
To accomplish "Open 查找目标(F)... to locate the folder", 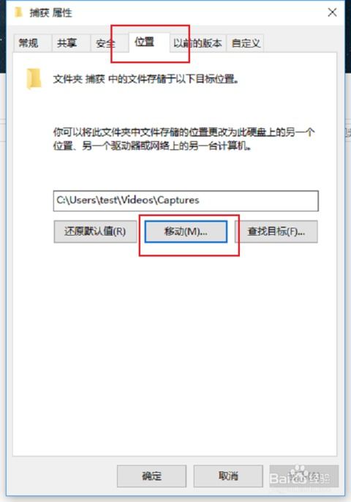I will [x=276, y=231].
